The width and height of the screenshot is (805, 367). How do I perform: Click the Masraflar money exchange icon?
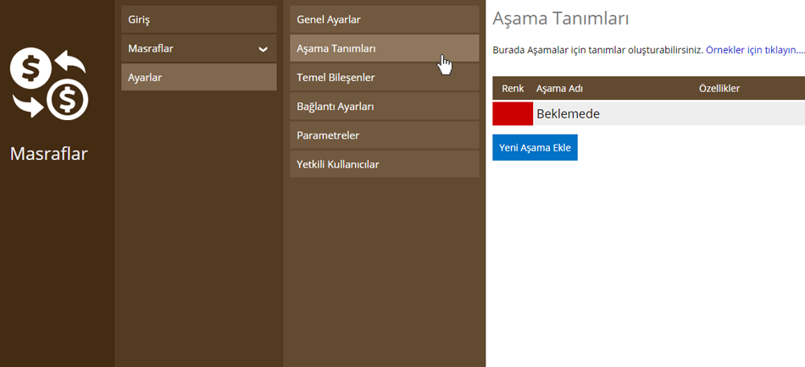click(x=49, y=84)
